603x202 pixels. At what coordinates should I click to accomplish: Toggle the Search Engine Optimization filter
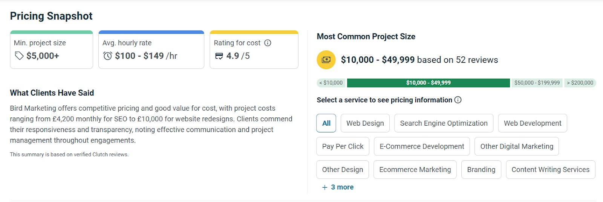[444, 123]
